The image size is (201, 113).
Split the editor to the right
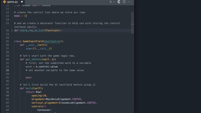(124, 2)
